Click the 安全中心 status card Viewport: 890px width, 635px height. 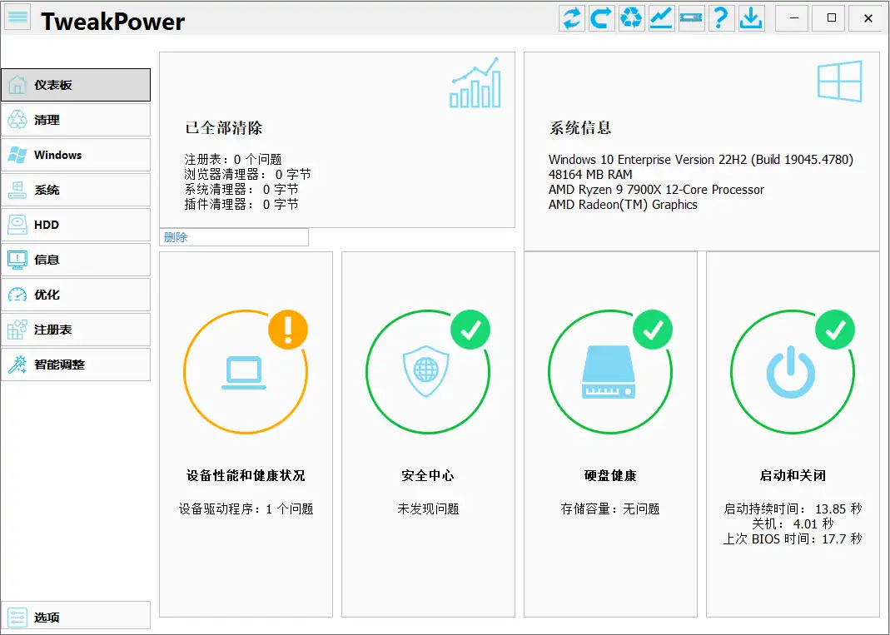coord(428,433)
